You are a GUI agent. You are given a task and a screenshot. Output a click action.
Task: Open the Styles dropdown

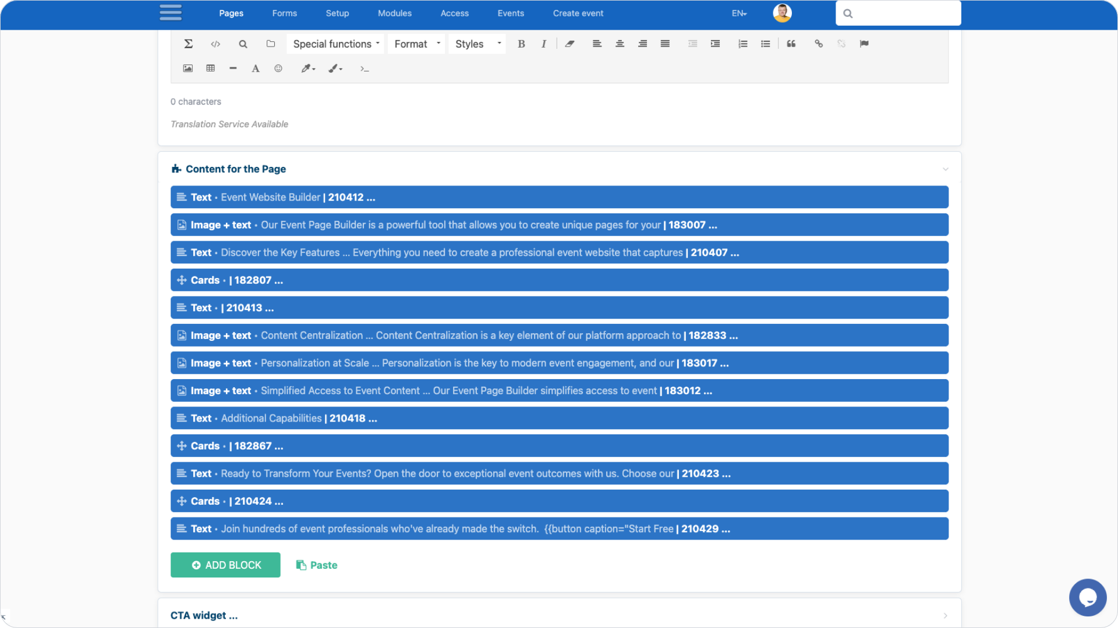tap(477, 44)
